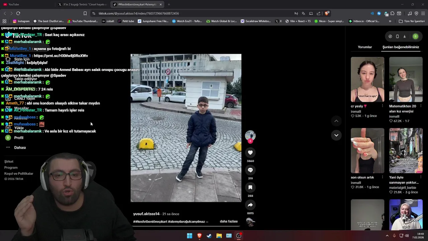Screen dimensions: 428x241
Task: Click the cobalt bookmark
Action: [x=108, y=21]
